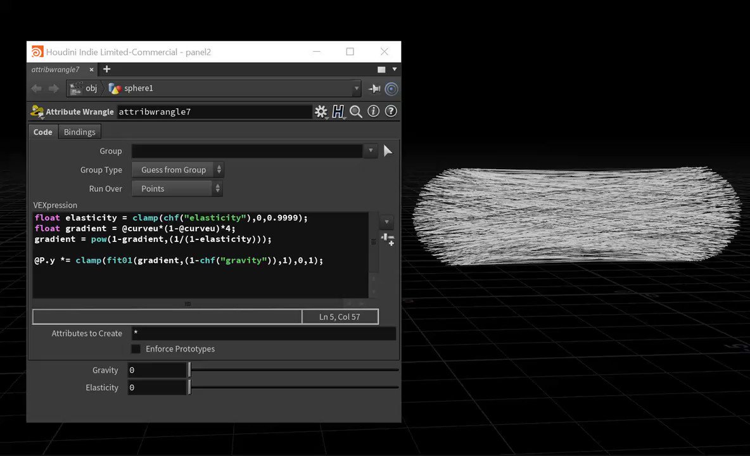This screenshot has height=456, width=750.
Task: Click the Elasticity slider handle
Action: click(x=189, y=387)
